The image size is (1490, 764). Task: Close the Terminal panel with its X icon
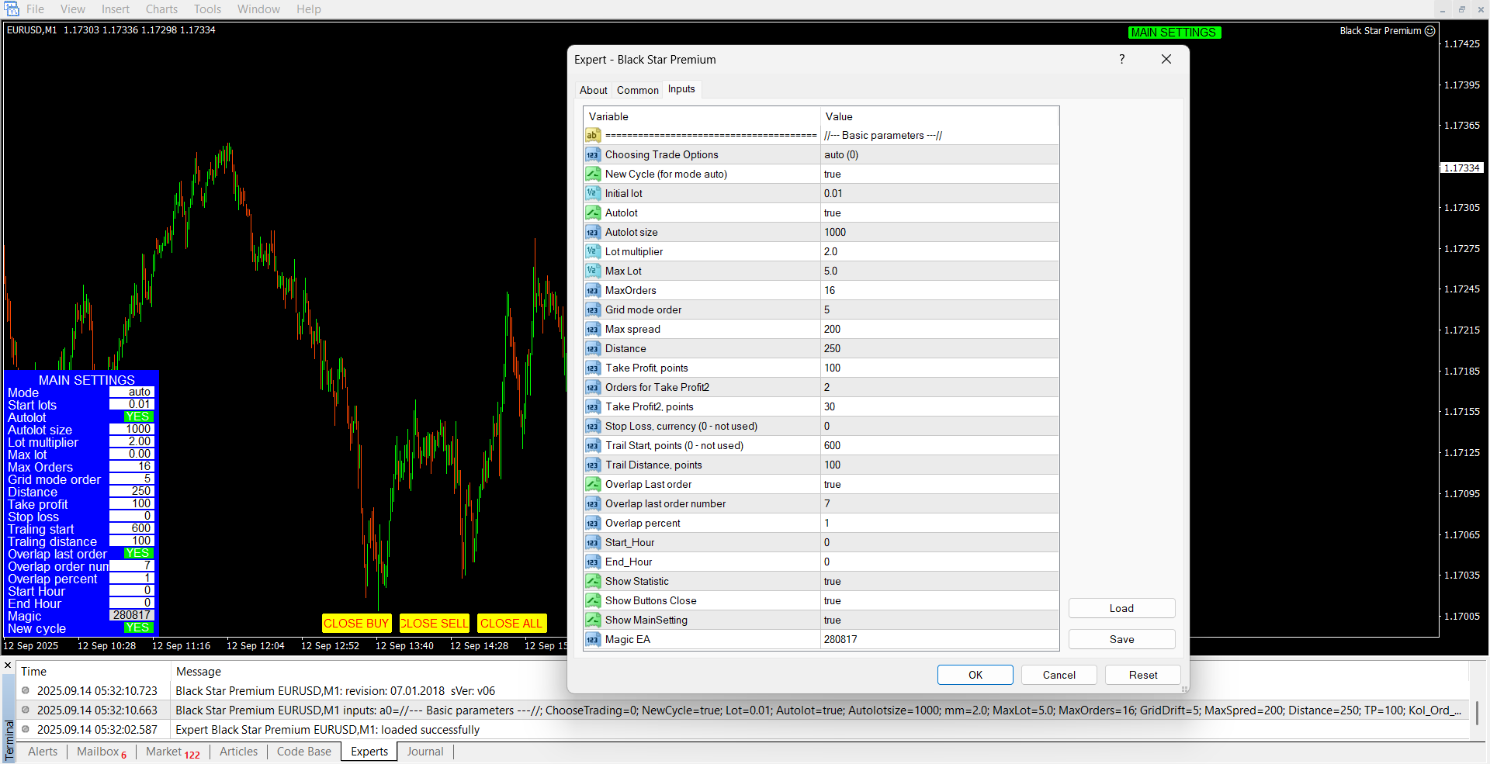8,665
